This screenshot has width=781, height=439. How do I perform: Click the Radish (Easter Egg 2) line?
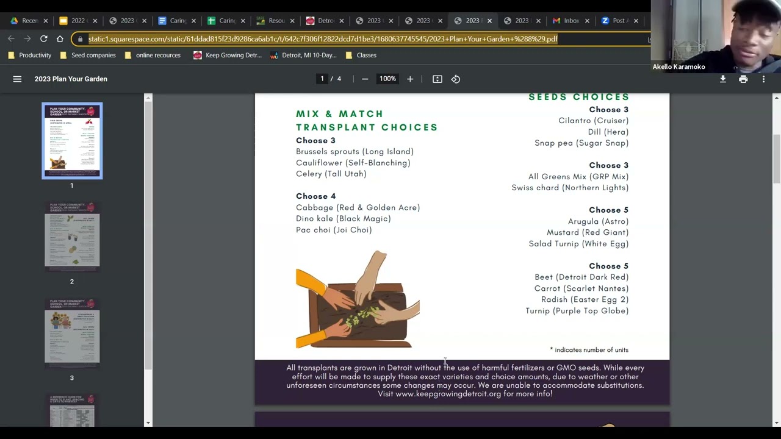click(585, 299)
